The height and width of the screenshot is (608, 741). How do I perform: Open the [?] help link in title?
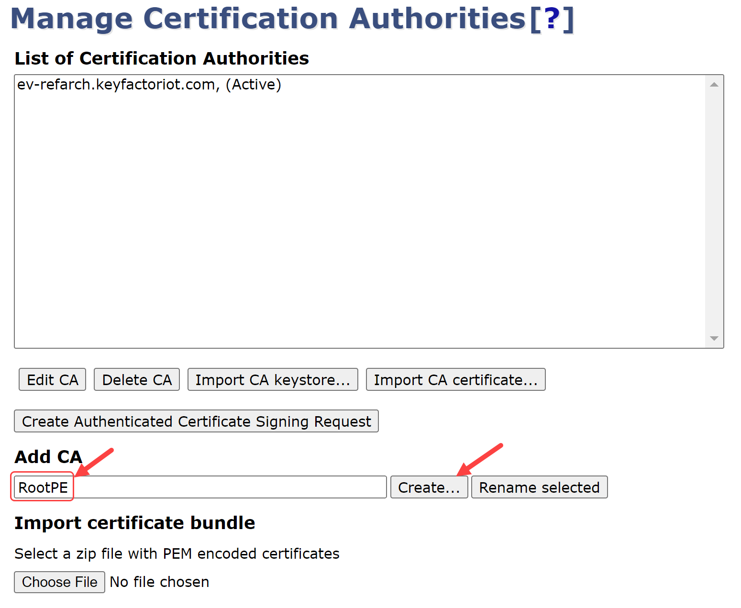552,19
